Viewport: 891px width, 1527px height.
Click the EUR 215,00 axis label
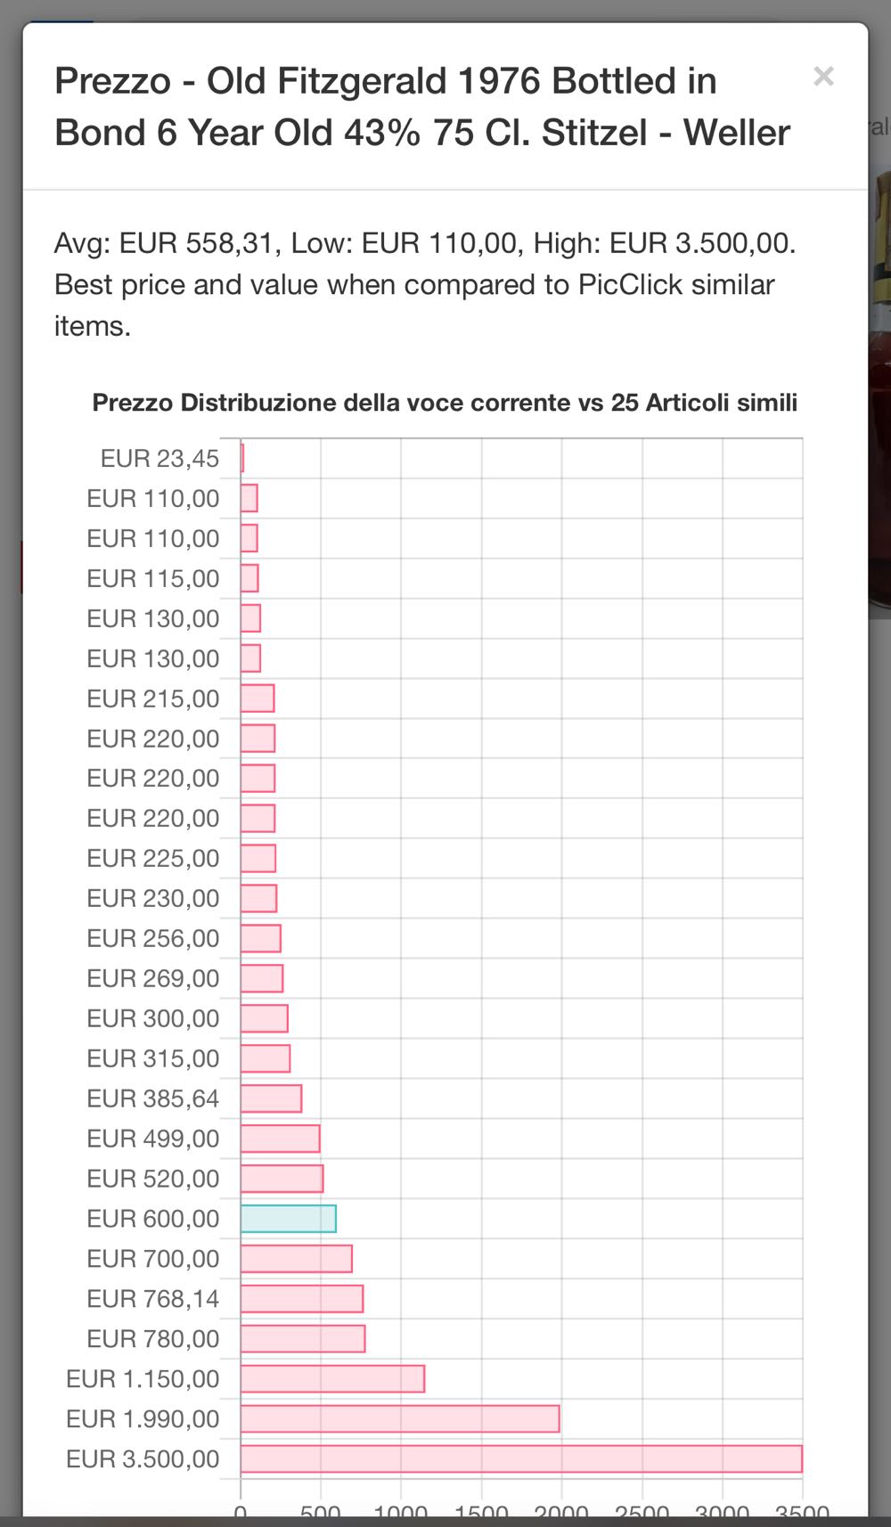pyautogui.click(x=152, y=698)
